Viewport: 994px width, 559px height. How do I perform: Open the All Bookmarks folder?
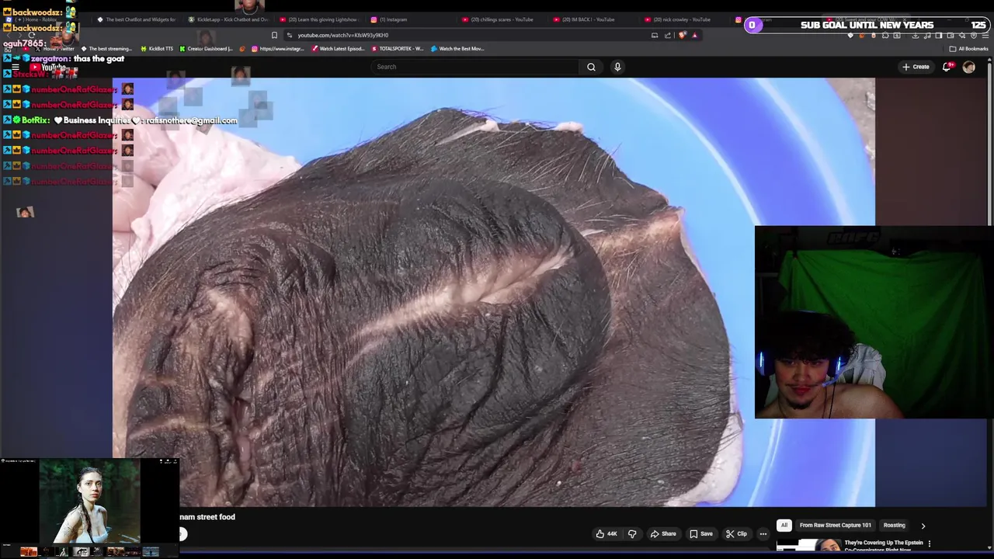click(968, 49)
